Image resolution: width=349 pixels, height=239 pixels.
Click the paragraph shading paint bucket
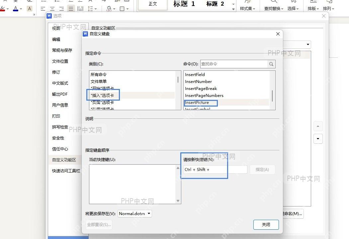click(109, 9)
